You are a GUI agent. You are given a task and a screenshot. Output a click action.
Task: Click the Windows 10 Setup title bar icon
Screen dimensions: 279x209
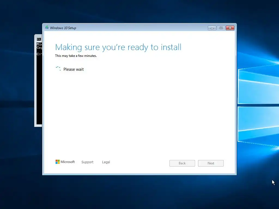coord(47,27)
